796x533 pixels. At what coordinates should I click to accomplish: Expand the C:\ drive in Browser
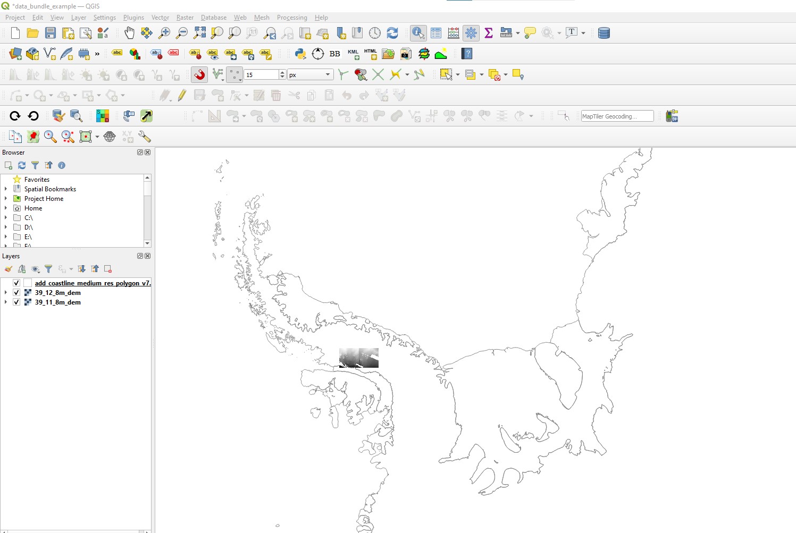click(x=6, y=217)
